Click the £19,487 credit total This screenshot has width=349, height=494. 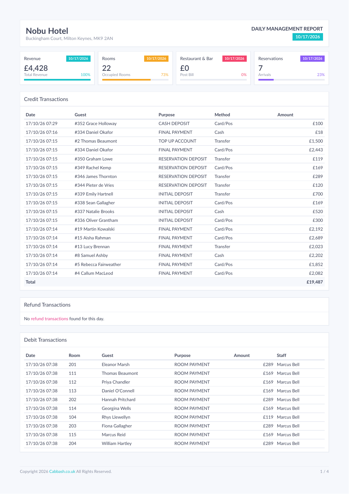[315, 282]
